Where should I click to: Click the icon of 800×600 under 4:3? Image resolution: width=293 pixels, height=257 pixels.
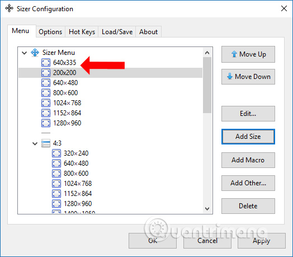tap(56, 174)
